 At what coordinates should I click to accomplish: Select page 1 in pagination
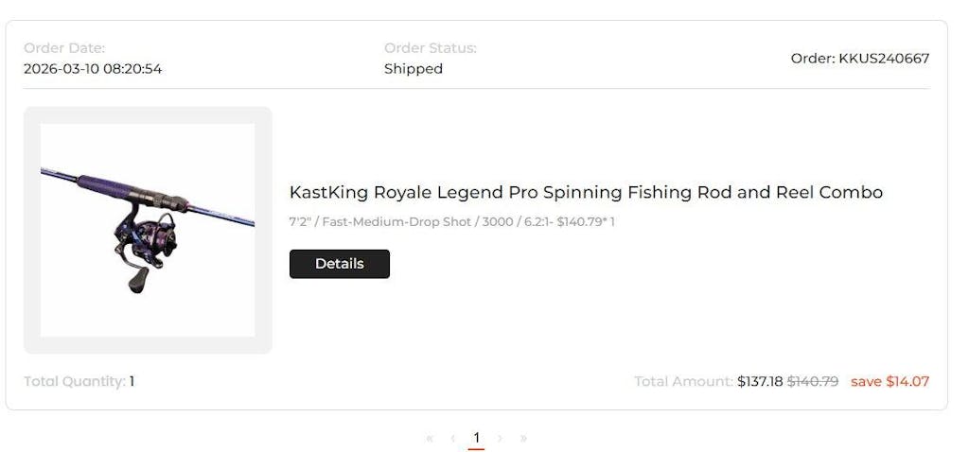[x=476, y=437]
